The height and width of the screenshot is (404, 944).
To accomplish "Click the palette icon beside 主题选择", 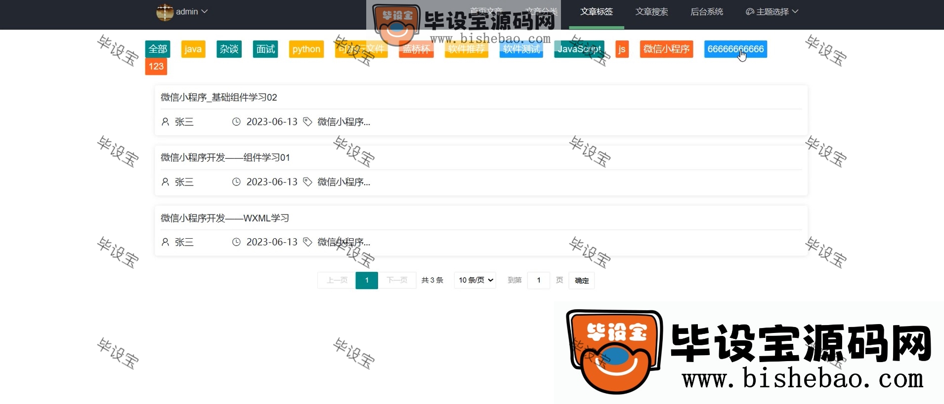I will coord(750,11).
